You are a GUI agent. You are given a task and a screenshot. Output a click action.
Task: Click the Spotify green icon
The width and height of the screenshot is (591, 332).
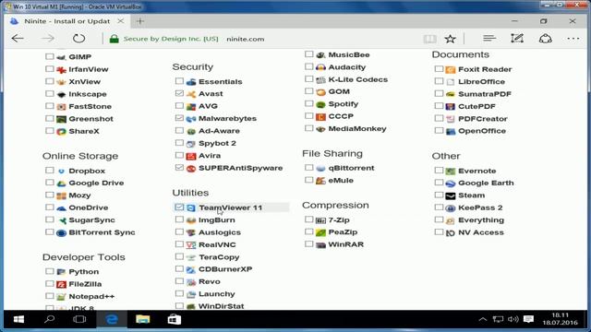pyautogui.click(x=320, y=104)
